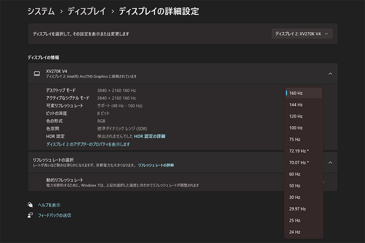365x243 pixels.
Task: Click the feedback icon next to フィードバックの送信
Action: [x=30, y=215]
